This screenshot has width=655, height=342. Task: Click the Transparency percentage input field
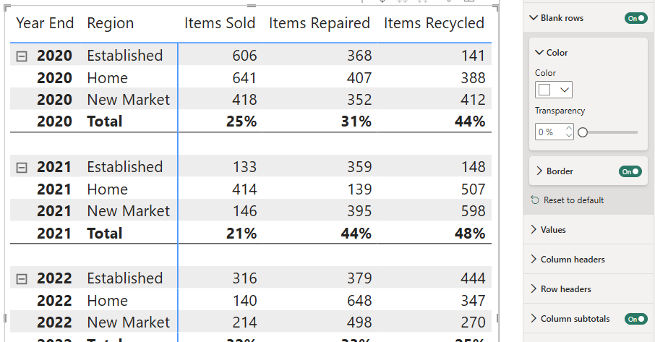[549, 132]
